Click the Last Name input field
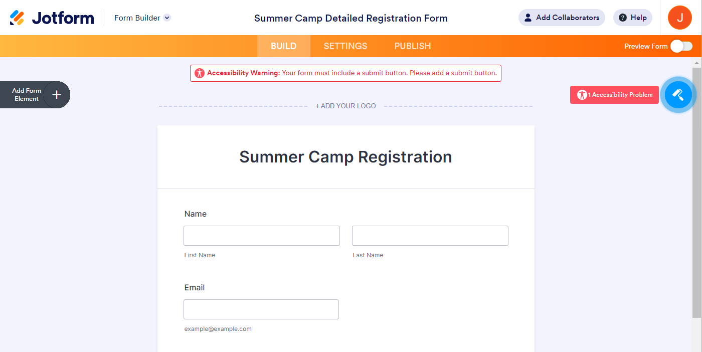This screenshot has height=352, width=702. [430, 236]
